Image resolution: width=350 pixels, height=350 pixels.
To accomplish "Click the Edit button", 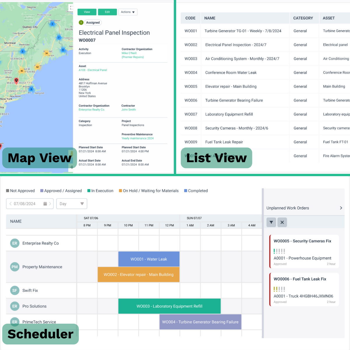I will (x=107, y=12).
